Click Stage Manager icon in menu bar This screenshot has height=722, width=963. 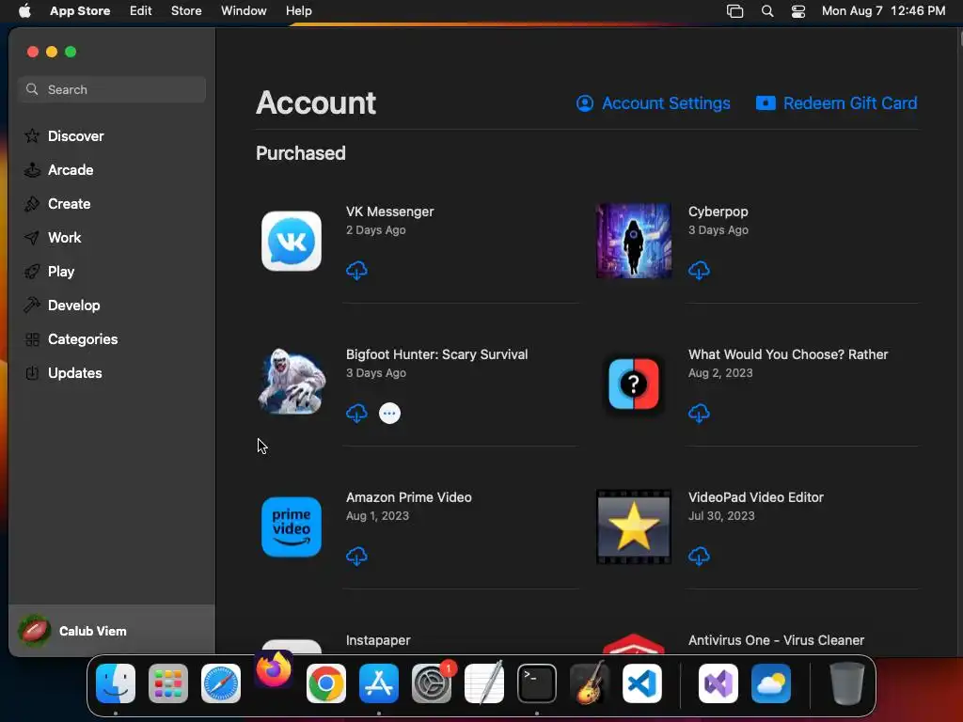tap(734, 11)
